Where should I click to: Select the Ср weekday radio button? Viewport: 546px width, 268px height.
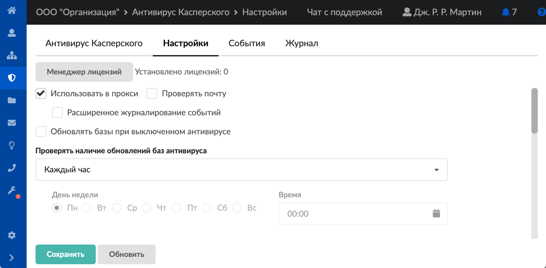click(x=117, y=208)
